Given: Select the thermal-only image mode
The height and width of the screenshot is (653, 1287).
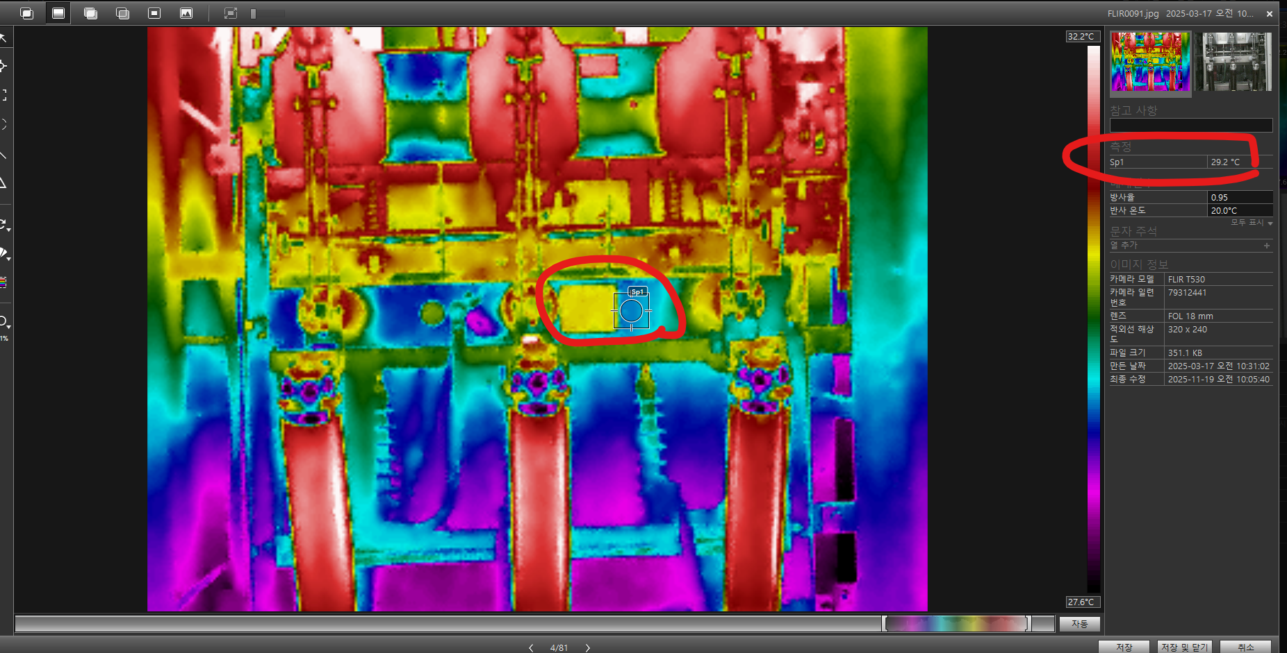Looking at the screenshot, I should (x=58, y=13).
